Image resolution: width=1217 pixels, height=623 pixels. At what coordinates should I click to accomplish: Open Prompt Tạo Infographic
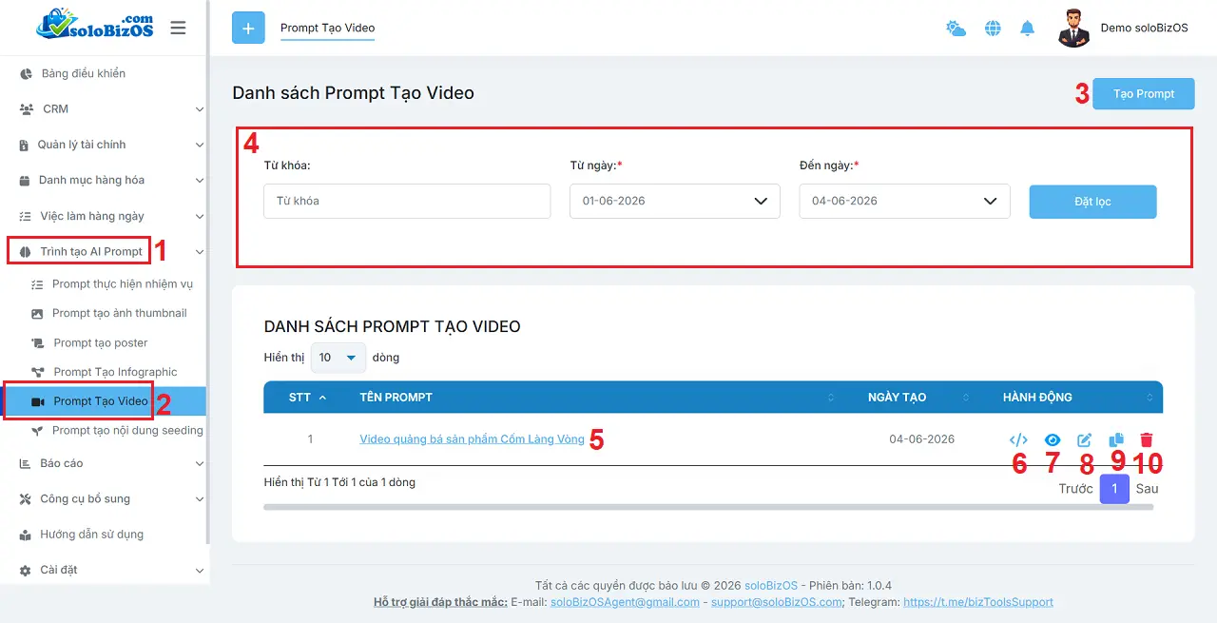click(x=115, y=372)
